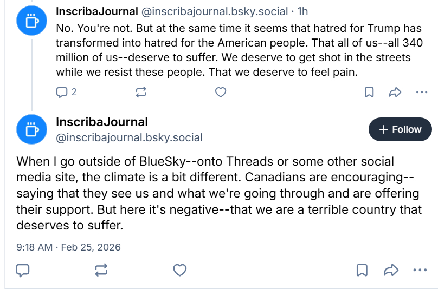Open more options on main post
438x289 pixels.
tap(421, 270)
